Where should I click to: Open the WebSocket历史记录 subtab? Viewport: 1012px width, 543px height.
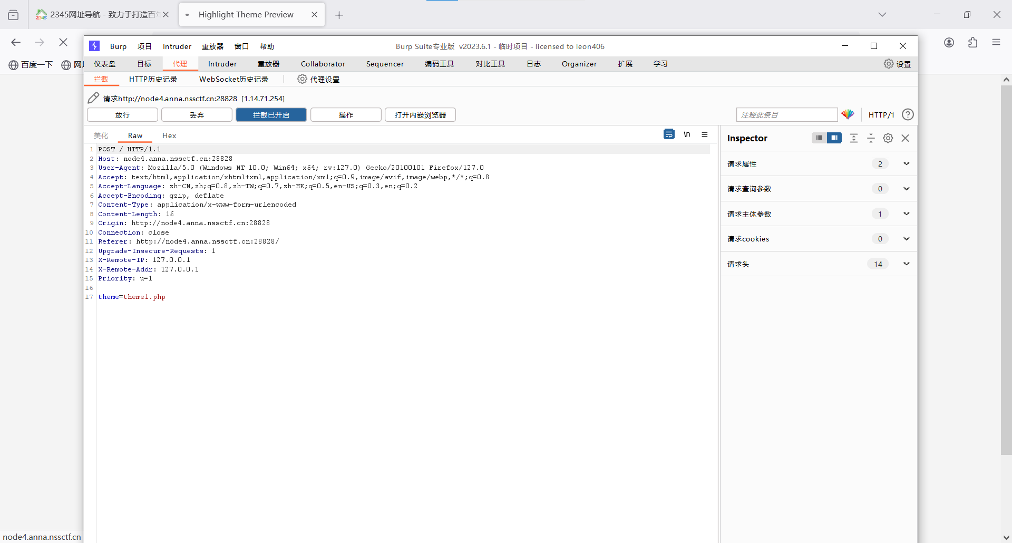[x=234, y=79]
